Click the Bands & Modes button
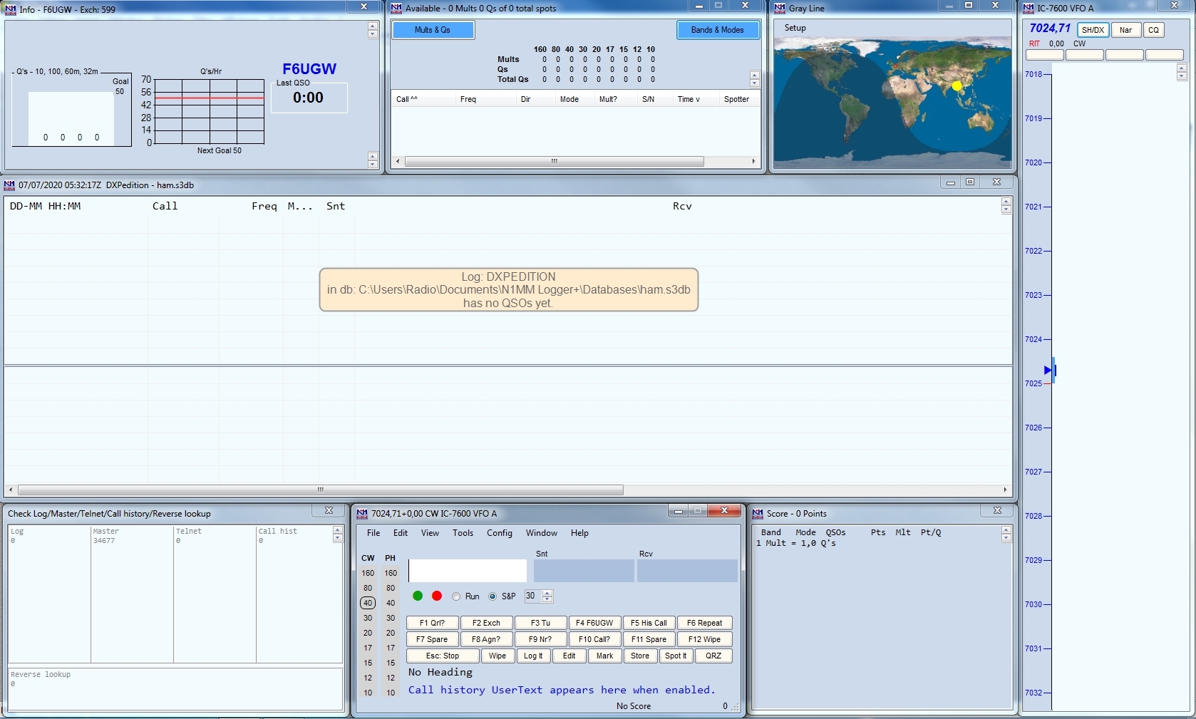The height and width of the screenshot is (719, 1196). pos(718,30)
